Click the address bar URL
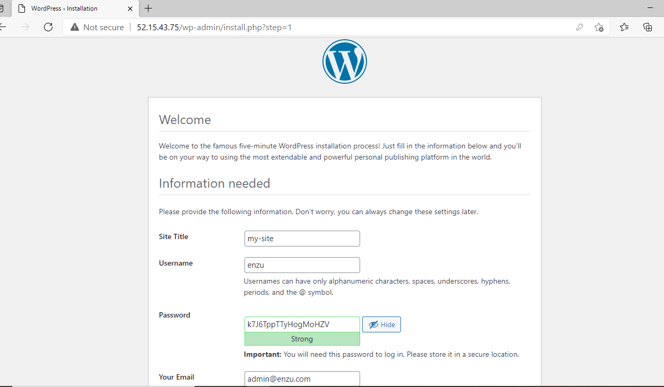 click(214, 27)
